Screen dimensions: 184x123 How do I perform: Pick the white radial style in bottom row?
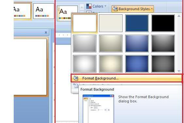point(85,64)
